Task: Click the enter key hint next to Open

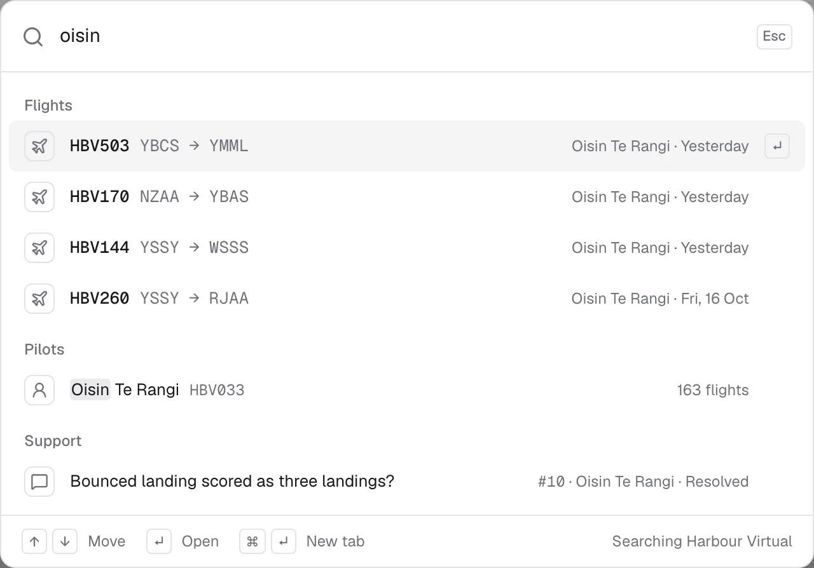Action: [159, 541]
